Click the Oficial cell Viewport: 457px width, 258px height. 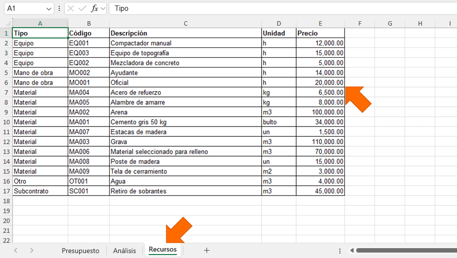186,83
